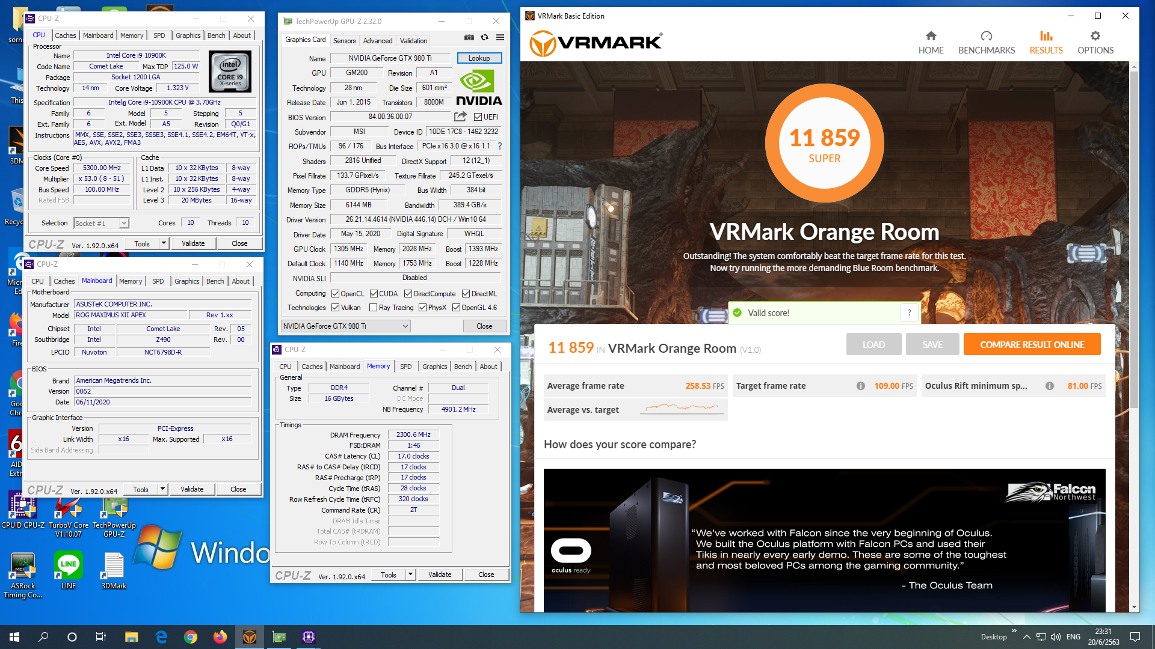Click the taskbar clock and date
The height and width of the screenshot is (649, 1155).
coord(1103,637)
